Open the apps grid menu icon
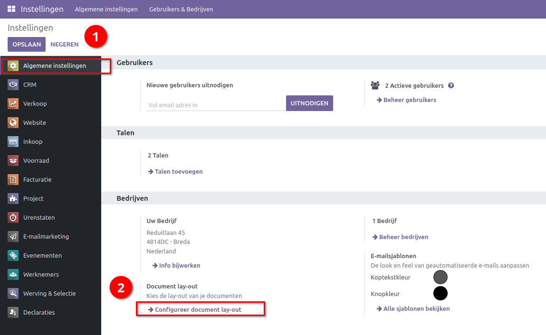 (x=11, y=9)
